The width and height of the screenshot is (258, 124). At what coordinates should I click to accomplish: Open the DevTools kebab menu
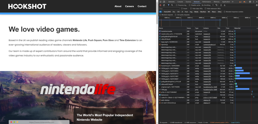tap(254, 2)
